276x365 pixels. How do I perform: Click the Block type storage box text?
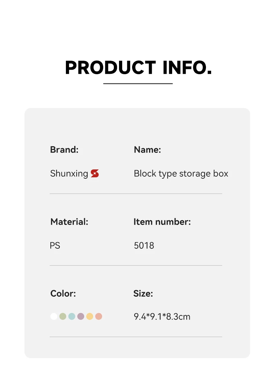click(x=181, y=174)
